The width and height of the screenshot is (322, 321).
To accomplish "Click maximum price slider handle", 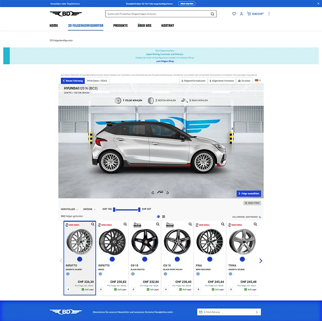I will tap(139, 210).
